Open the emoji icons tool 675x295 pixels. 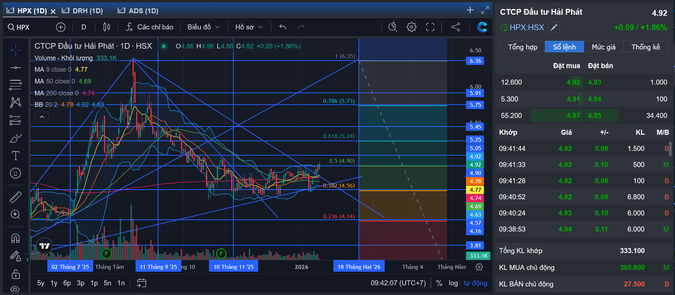[x=15, y=173]
